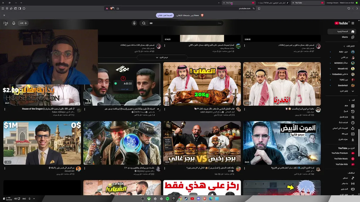This screenshot has height=202, width=360.
Task: Set Brave as default browser button
Action: coord(165,15)
